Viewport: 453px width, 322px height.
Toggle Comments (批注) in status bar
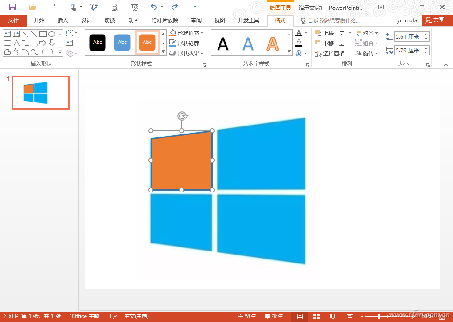[274, 316]
